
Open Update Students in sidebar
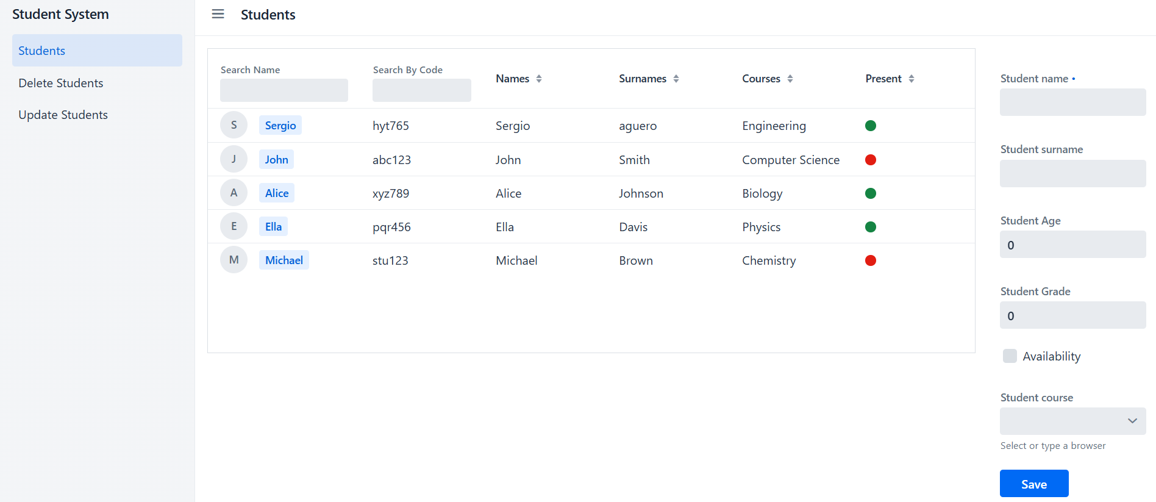(x=63, y=115)
